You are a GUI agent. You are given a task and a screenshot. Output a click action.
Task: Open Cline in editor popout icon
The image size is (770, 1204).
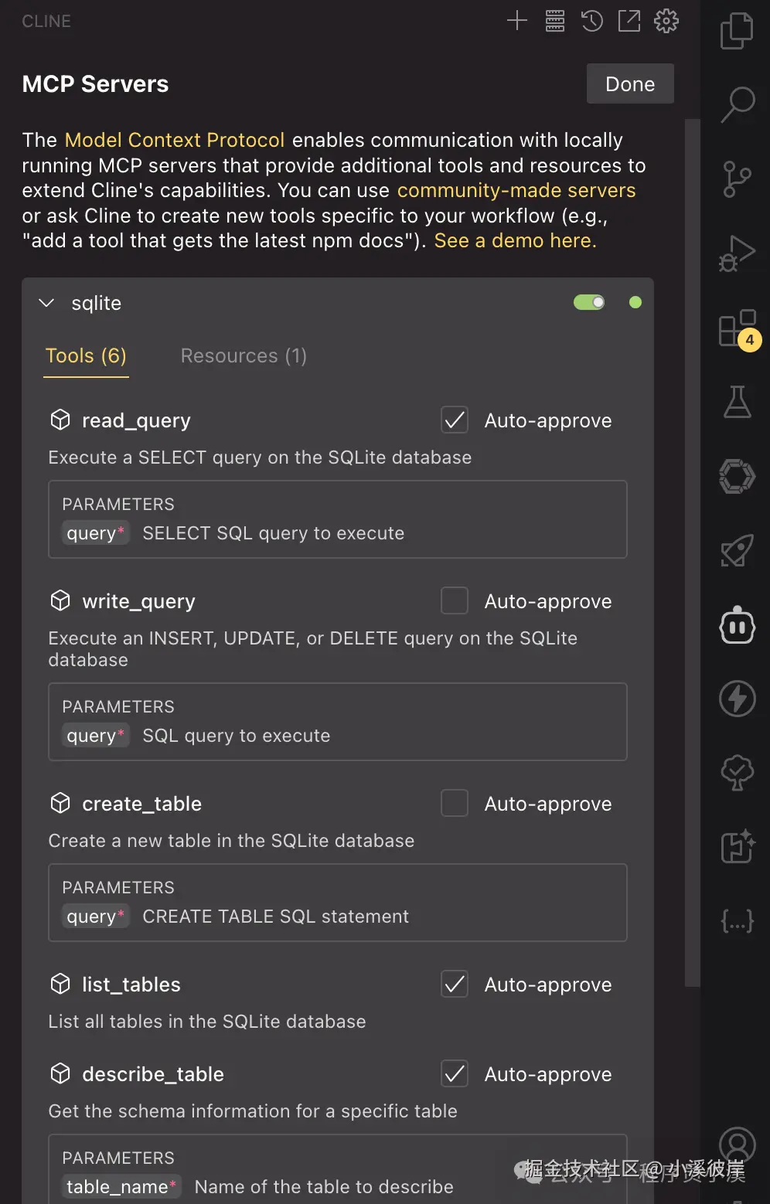click(x=629, y=21)
